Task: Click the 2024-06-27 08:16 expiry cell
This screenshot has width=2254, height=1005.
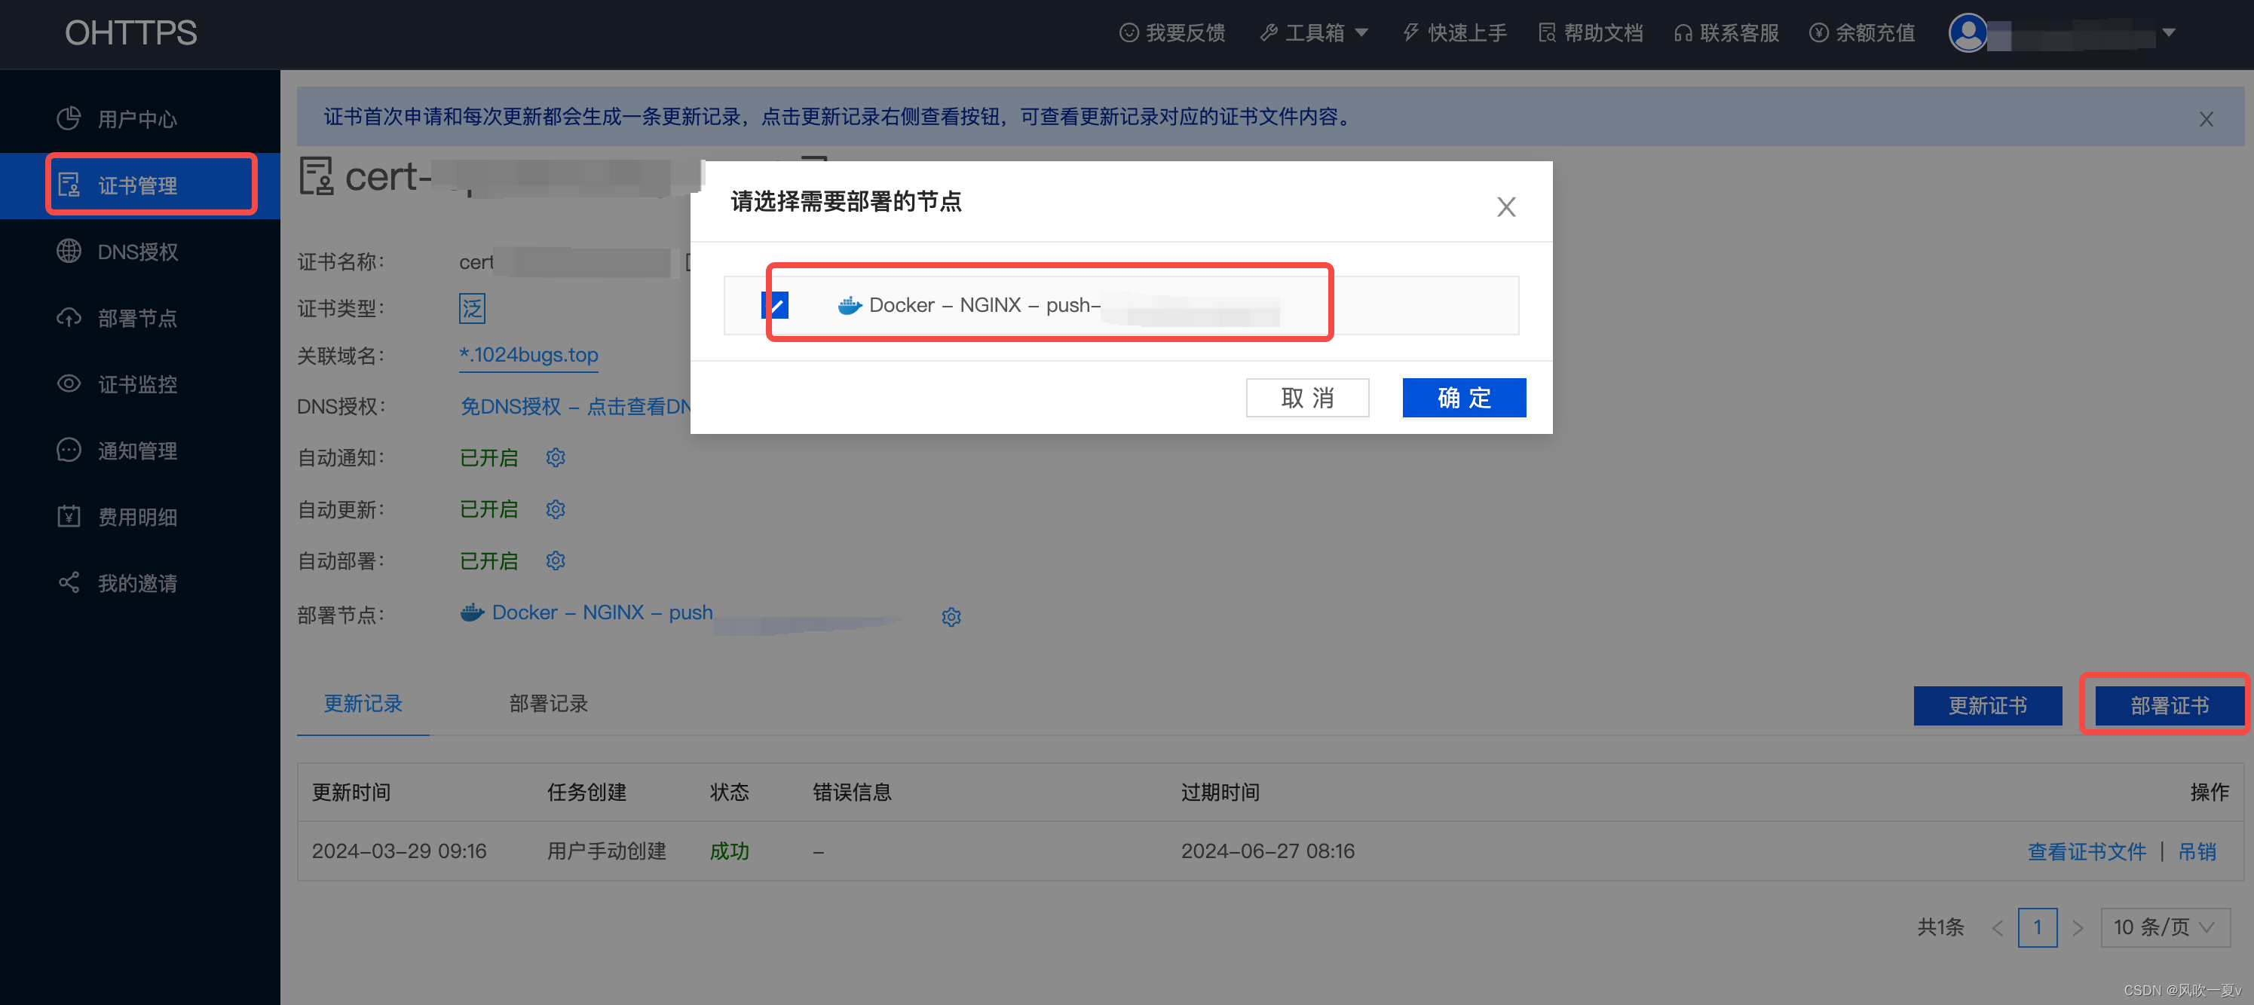Action: (1267, 851)
